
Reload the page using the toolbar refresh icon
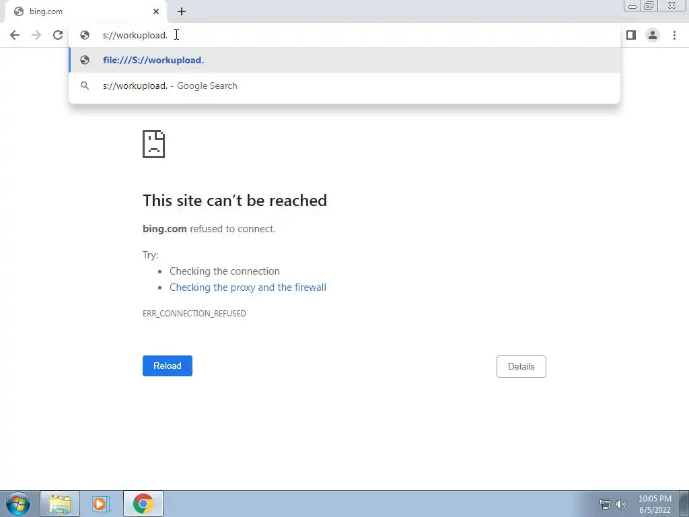[58, 35]
